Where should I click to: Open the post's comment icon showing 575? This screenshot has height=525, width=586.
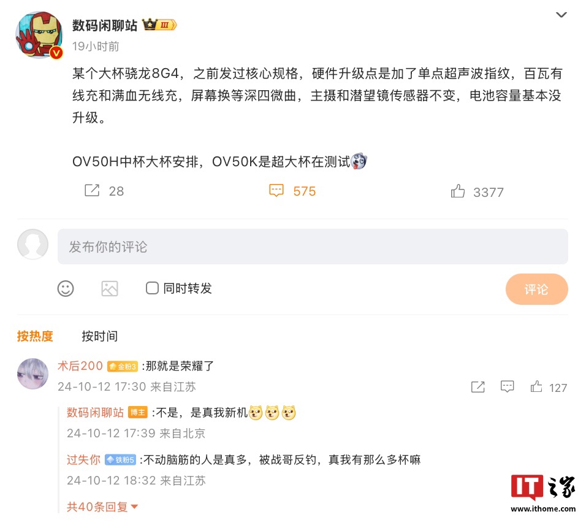[276, 190]
